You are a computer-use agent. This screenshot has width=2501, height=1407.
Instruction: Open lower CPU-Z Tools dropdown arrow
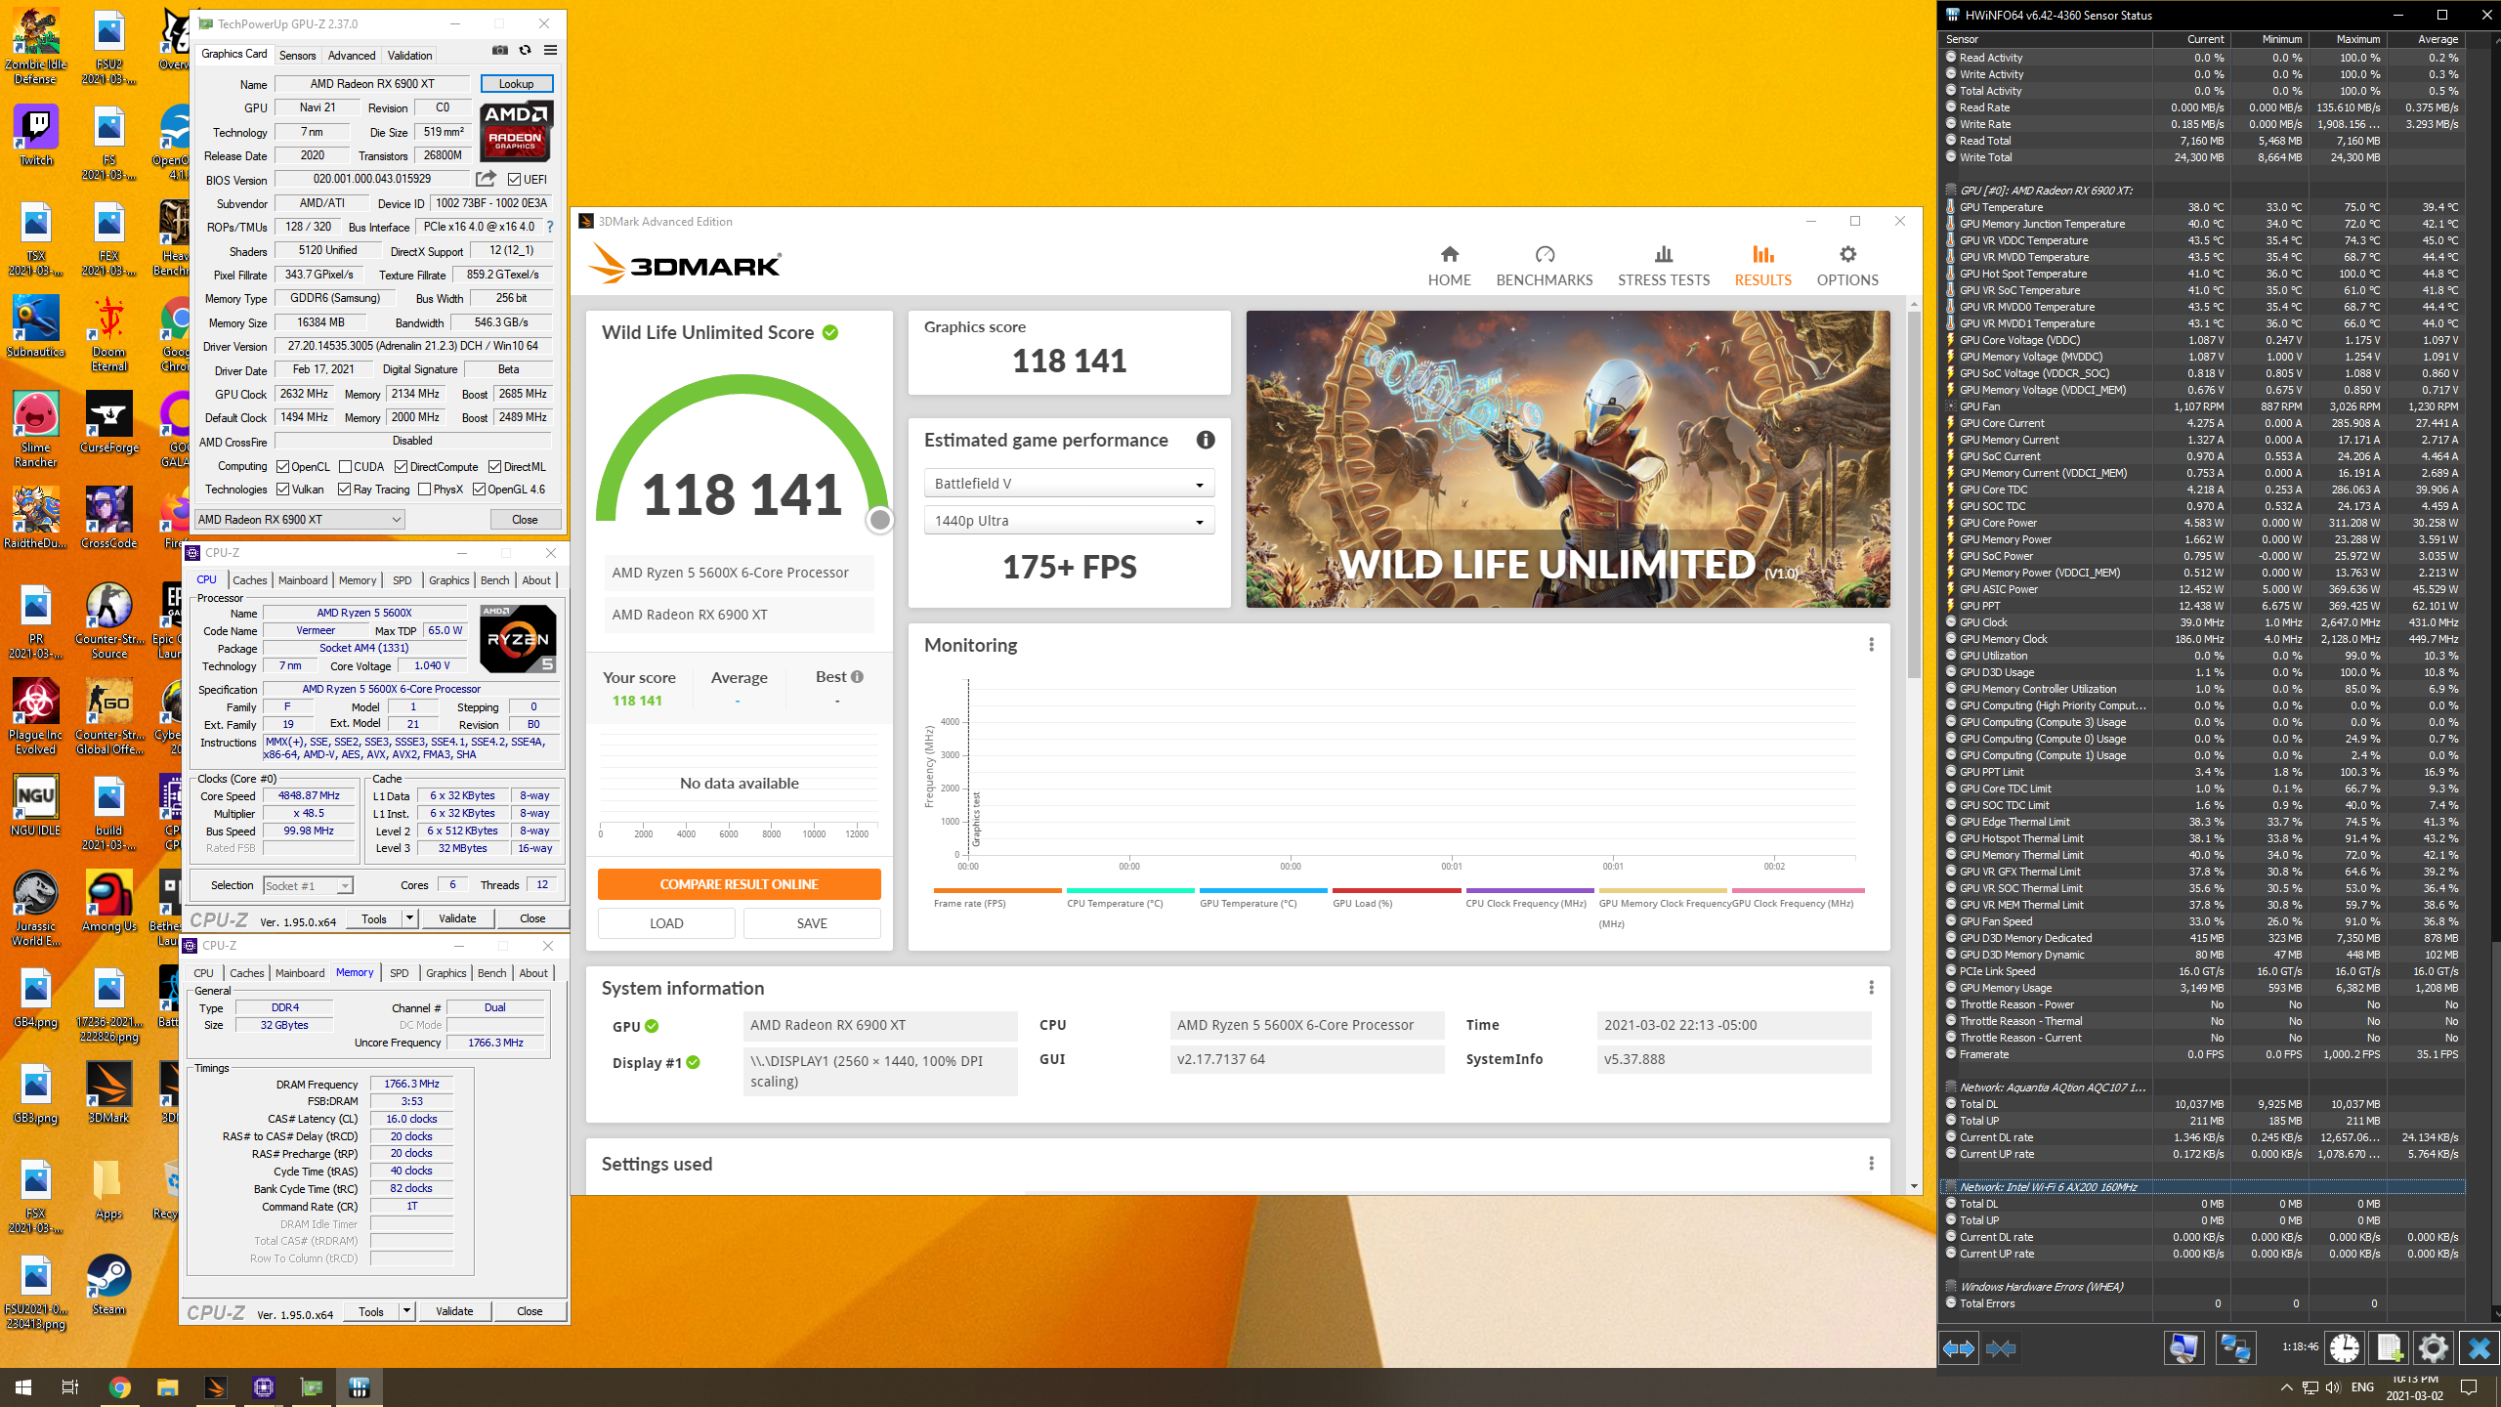tap(406, 1311)
